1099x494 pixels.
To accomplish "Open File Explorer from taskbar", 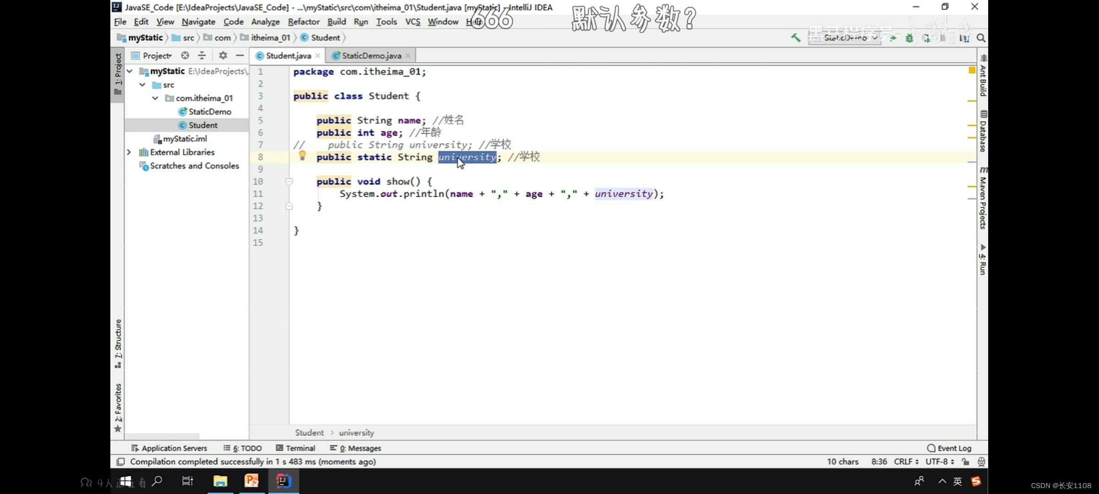I will [x=220, y=481].
